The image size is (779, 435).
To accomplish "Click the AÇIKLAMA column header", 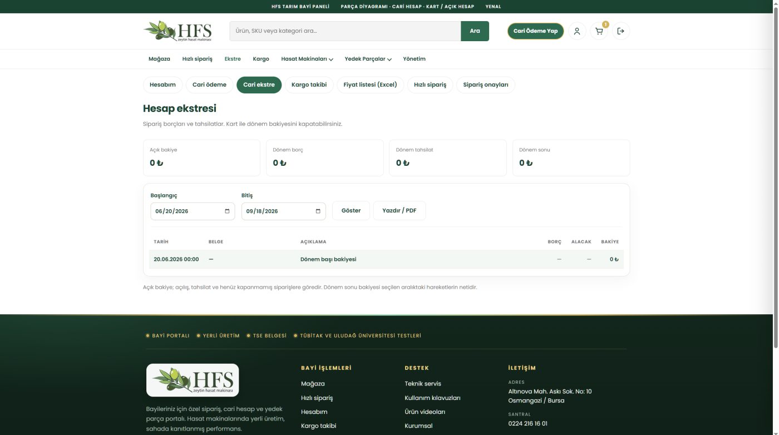I will point(313,242).
